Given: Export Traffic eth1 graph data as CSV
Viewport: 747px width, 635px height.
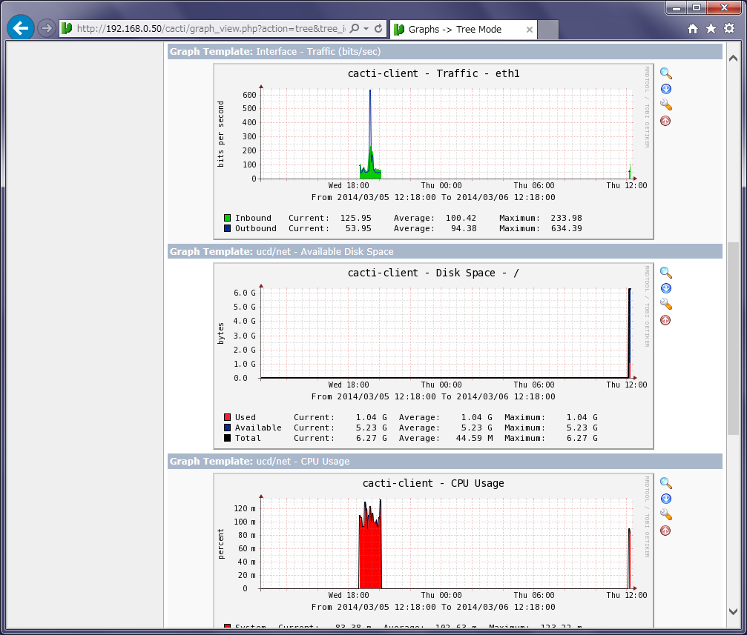Looking at the screenshot, I should [665, 89].
